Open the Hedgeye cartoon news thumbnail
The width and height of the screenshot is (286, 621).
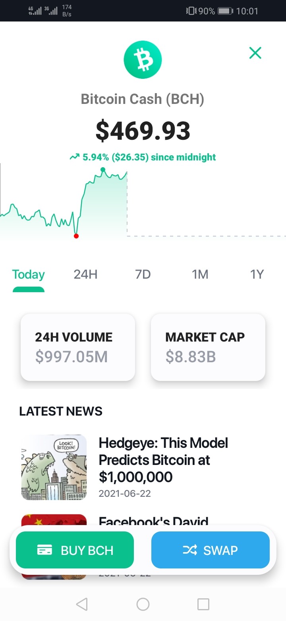coord(54,467)
